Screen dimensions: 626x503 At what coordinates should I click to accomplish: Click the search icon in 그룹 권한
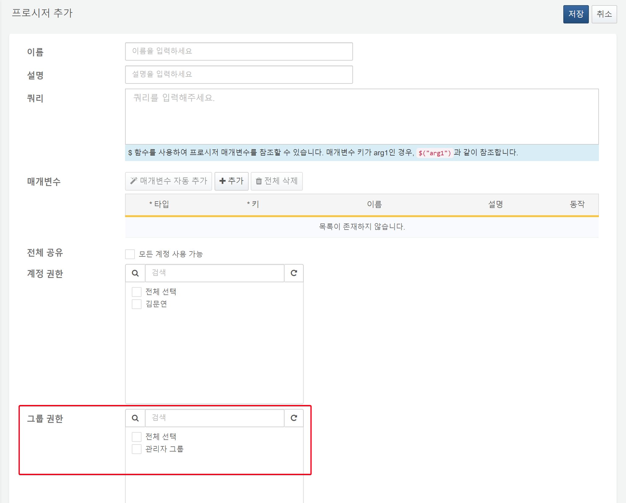135,418
